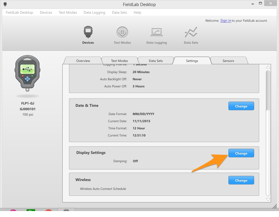The image size is (279, 217).
Task: Click the Auto Backlight Off Never value
Action: pos(137,79)
